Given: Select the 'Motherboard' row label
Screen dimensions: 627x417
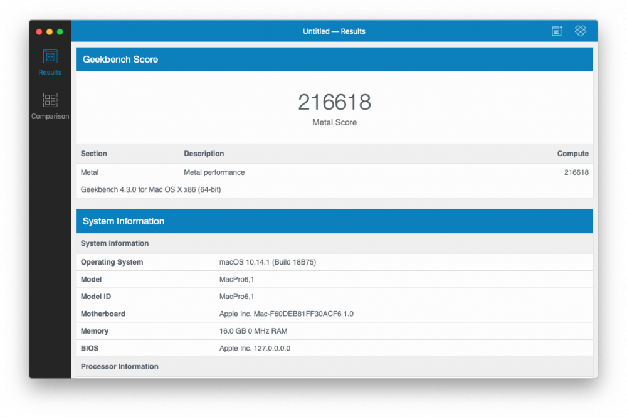Looking at the screenshot, I should click(x=103, y=314).
